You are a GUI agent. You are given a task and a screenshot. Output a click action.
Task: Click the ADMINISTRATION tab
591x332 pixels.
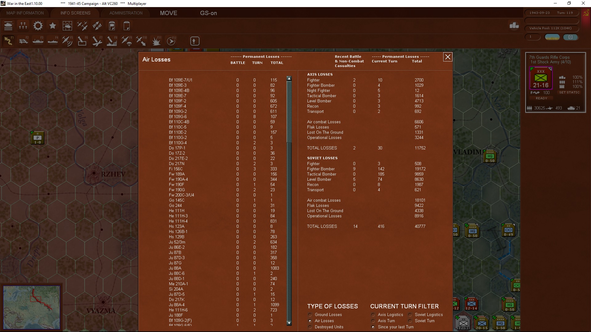tap(126, 13)
